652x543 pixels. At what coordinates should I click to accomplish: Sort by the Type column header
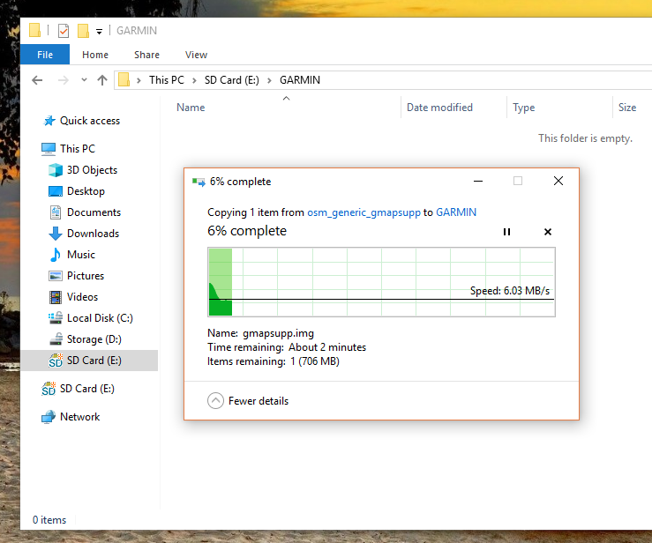(x=559, y=108)
